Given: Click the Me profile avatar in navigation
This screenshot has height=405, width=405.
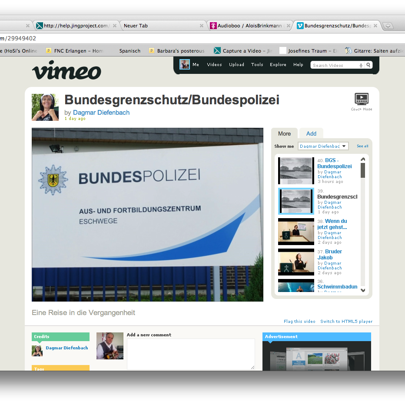Looking at the screenshot, I should click(185, 64).
